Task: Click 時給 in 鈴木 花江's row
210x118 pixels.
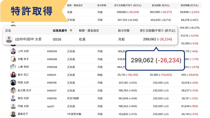Action: point(100,75)
